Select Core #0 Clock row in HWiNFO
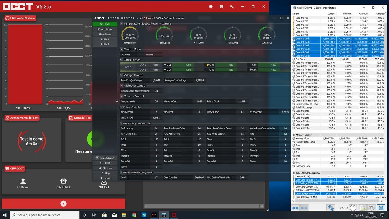Screen dimensions: 389x219 [338, 39]
